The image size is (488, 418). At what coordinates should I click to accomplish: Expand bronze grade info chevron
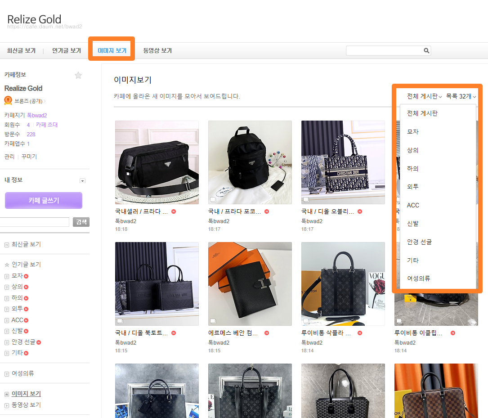45,101
